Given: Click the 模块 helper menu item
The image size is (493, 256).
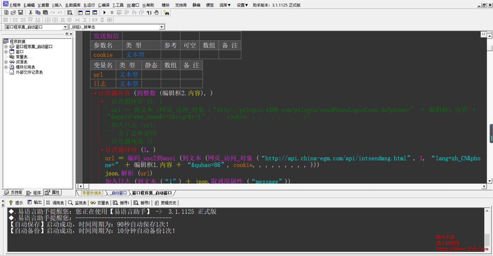Looking at the screenshot, I should (x=166, y=5).
